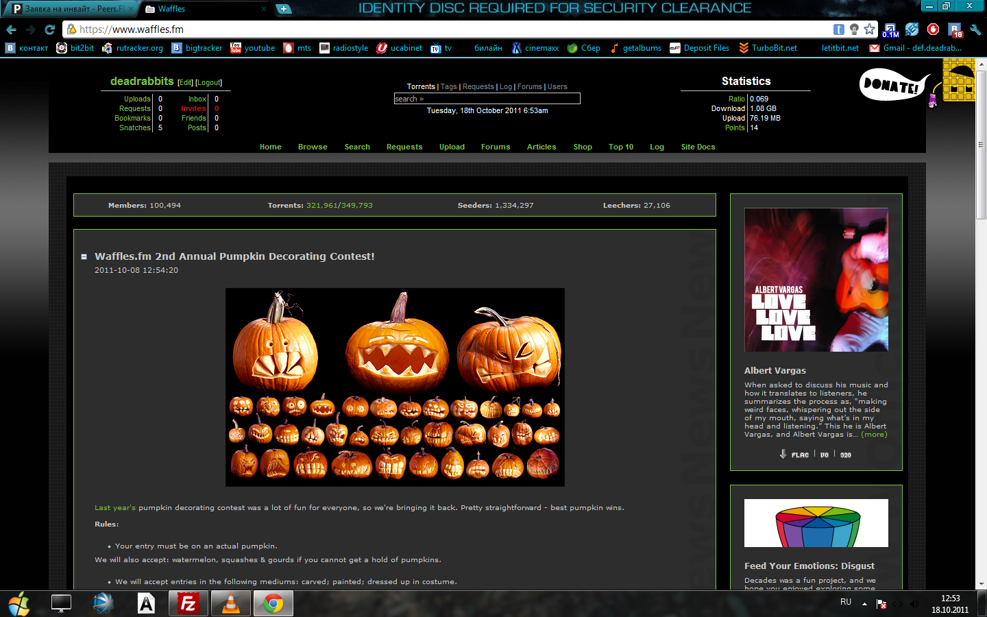This screenshot has width=987, height=617.
Task: Open VLC media player from taskbar
Action: coord(231,604)
